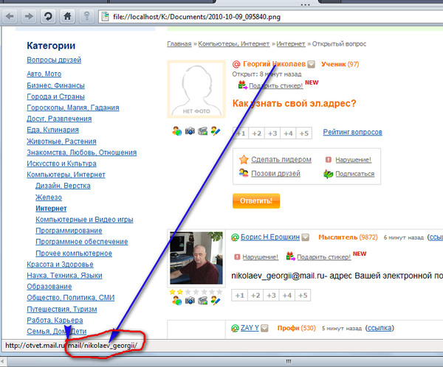Go to Главная breadcrumb
Viewport: 443px width, 367px height.
(x=179, y=44)
